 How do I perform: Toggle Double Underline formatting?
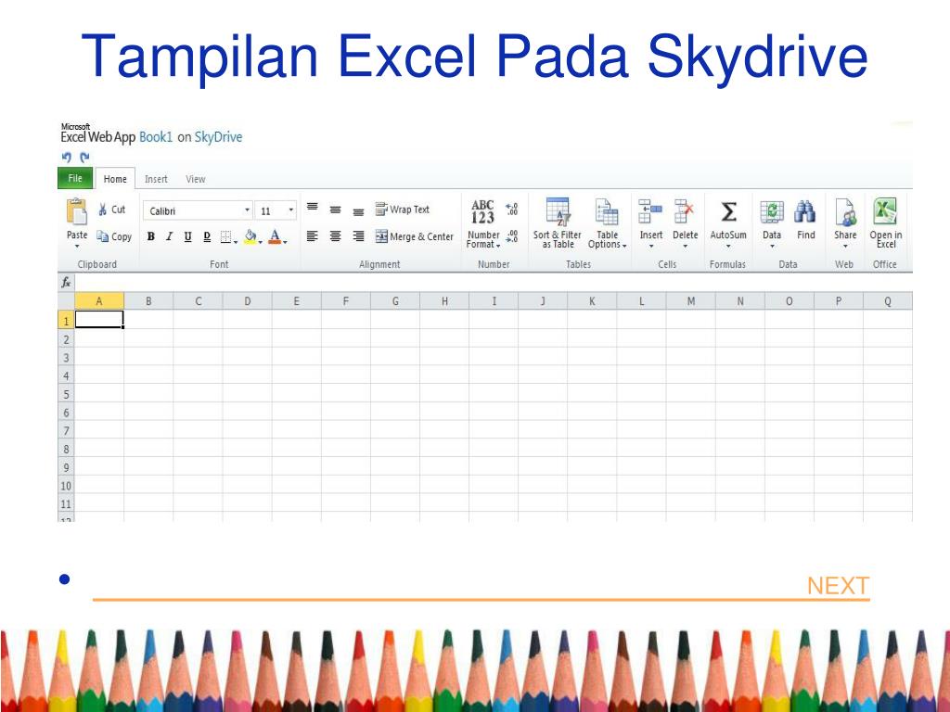click(x=207, y=236)
